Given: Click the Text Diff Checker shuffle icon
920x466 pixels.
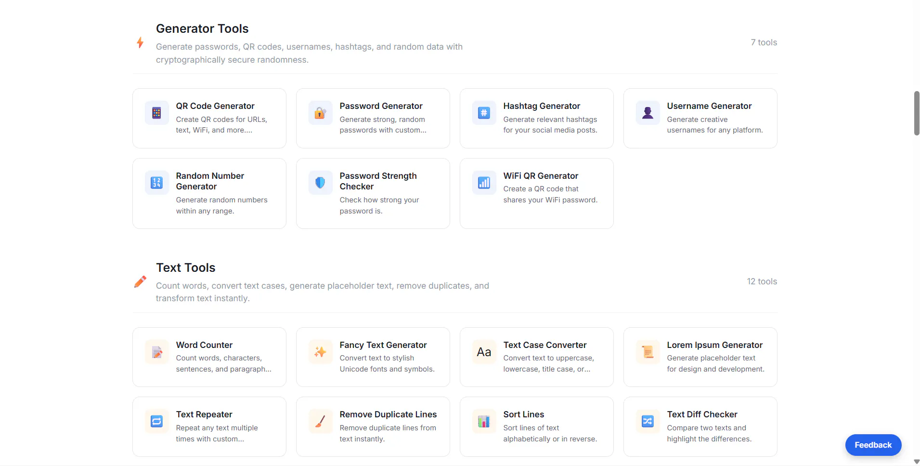Looking at the screenshot, I should click(x=648, y=421).
